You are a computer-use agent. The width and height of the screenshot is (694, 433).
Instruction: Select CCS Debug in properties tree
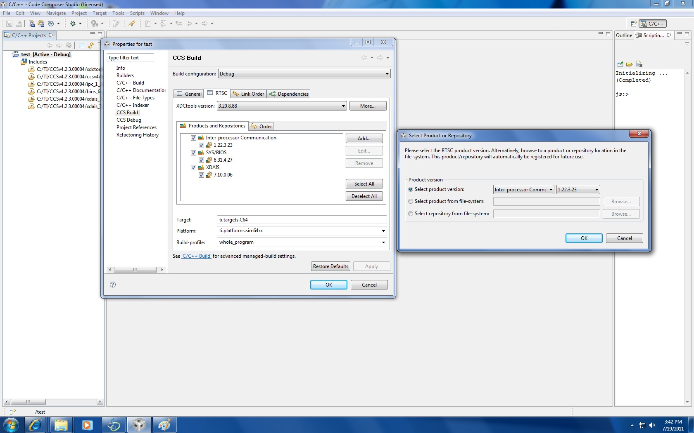point(129,120)
